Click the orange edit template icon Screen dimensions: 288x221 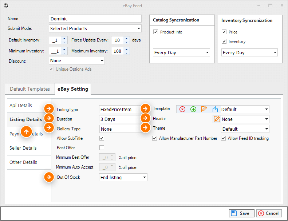coord(204,110)
